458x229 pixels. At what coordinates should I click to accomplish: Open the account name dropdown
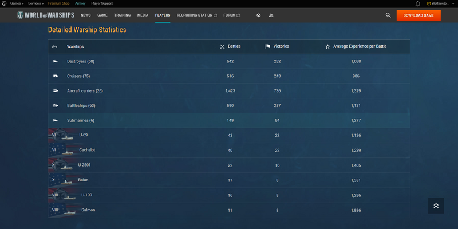[442, 3]
